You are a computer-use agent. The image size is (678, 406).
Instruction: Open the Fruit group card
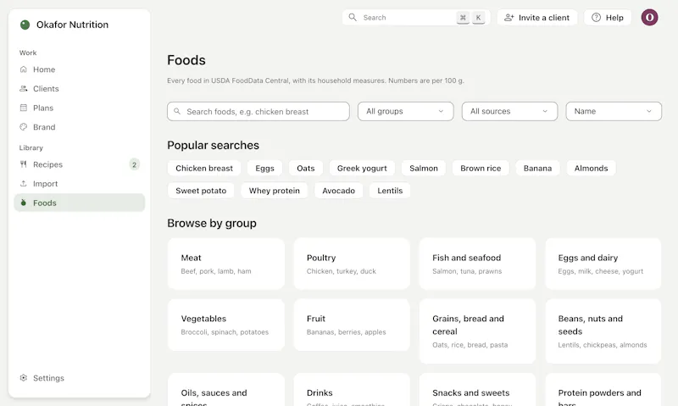pos(352,325)
